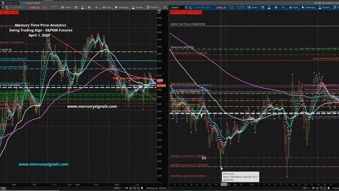This screenshot has height=191, width=339.
Task: Open chart settings gear in right toolbar
Action: coord(276,7)
